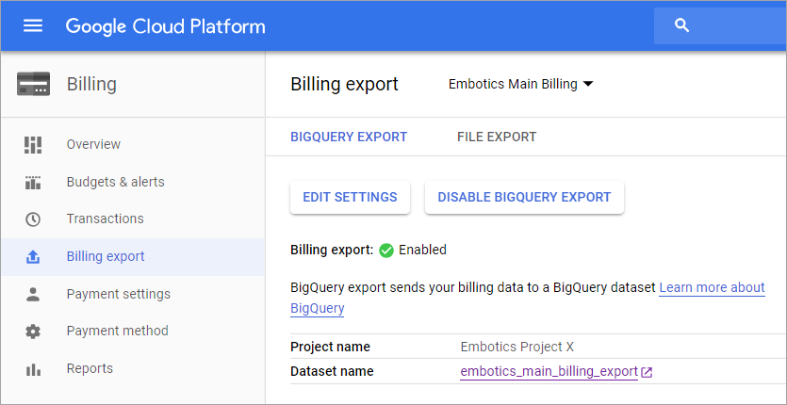Click the Edit Settings button

pyautogui.click(x=350, y=197)
